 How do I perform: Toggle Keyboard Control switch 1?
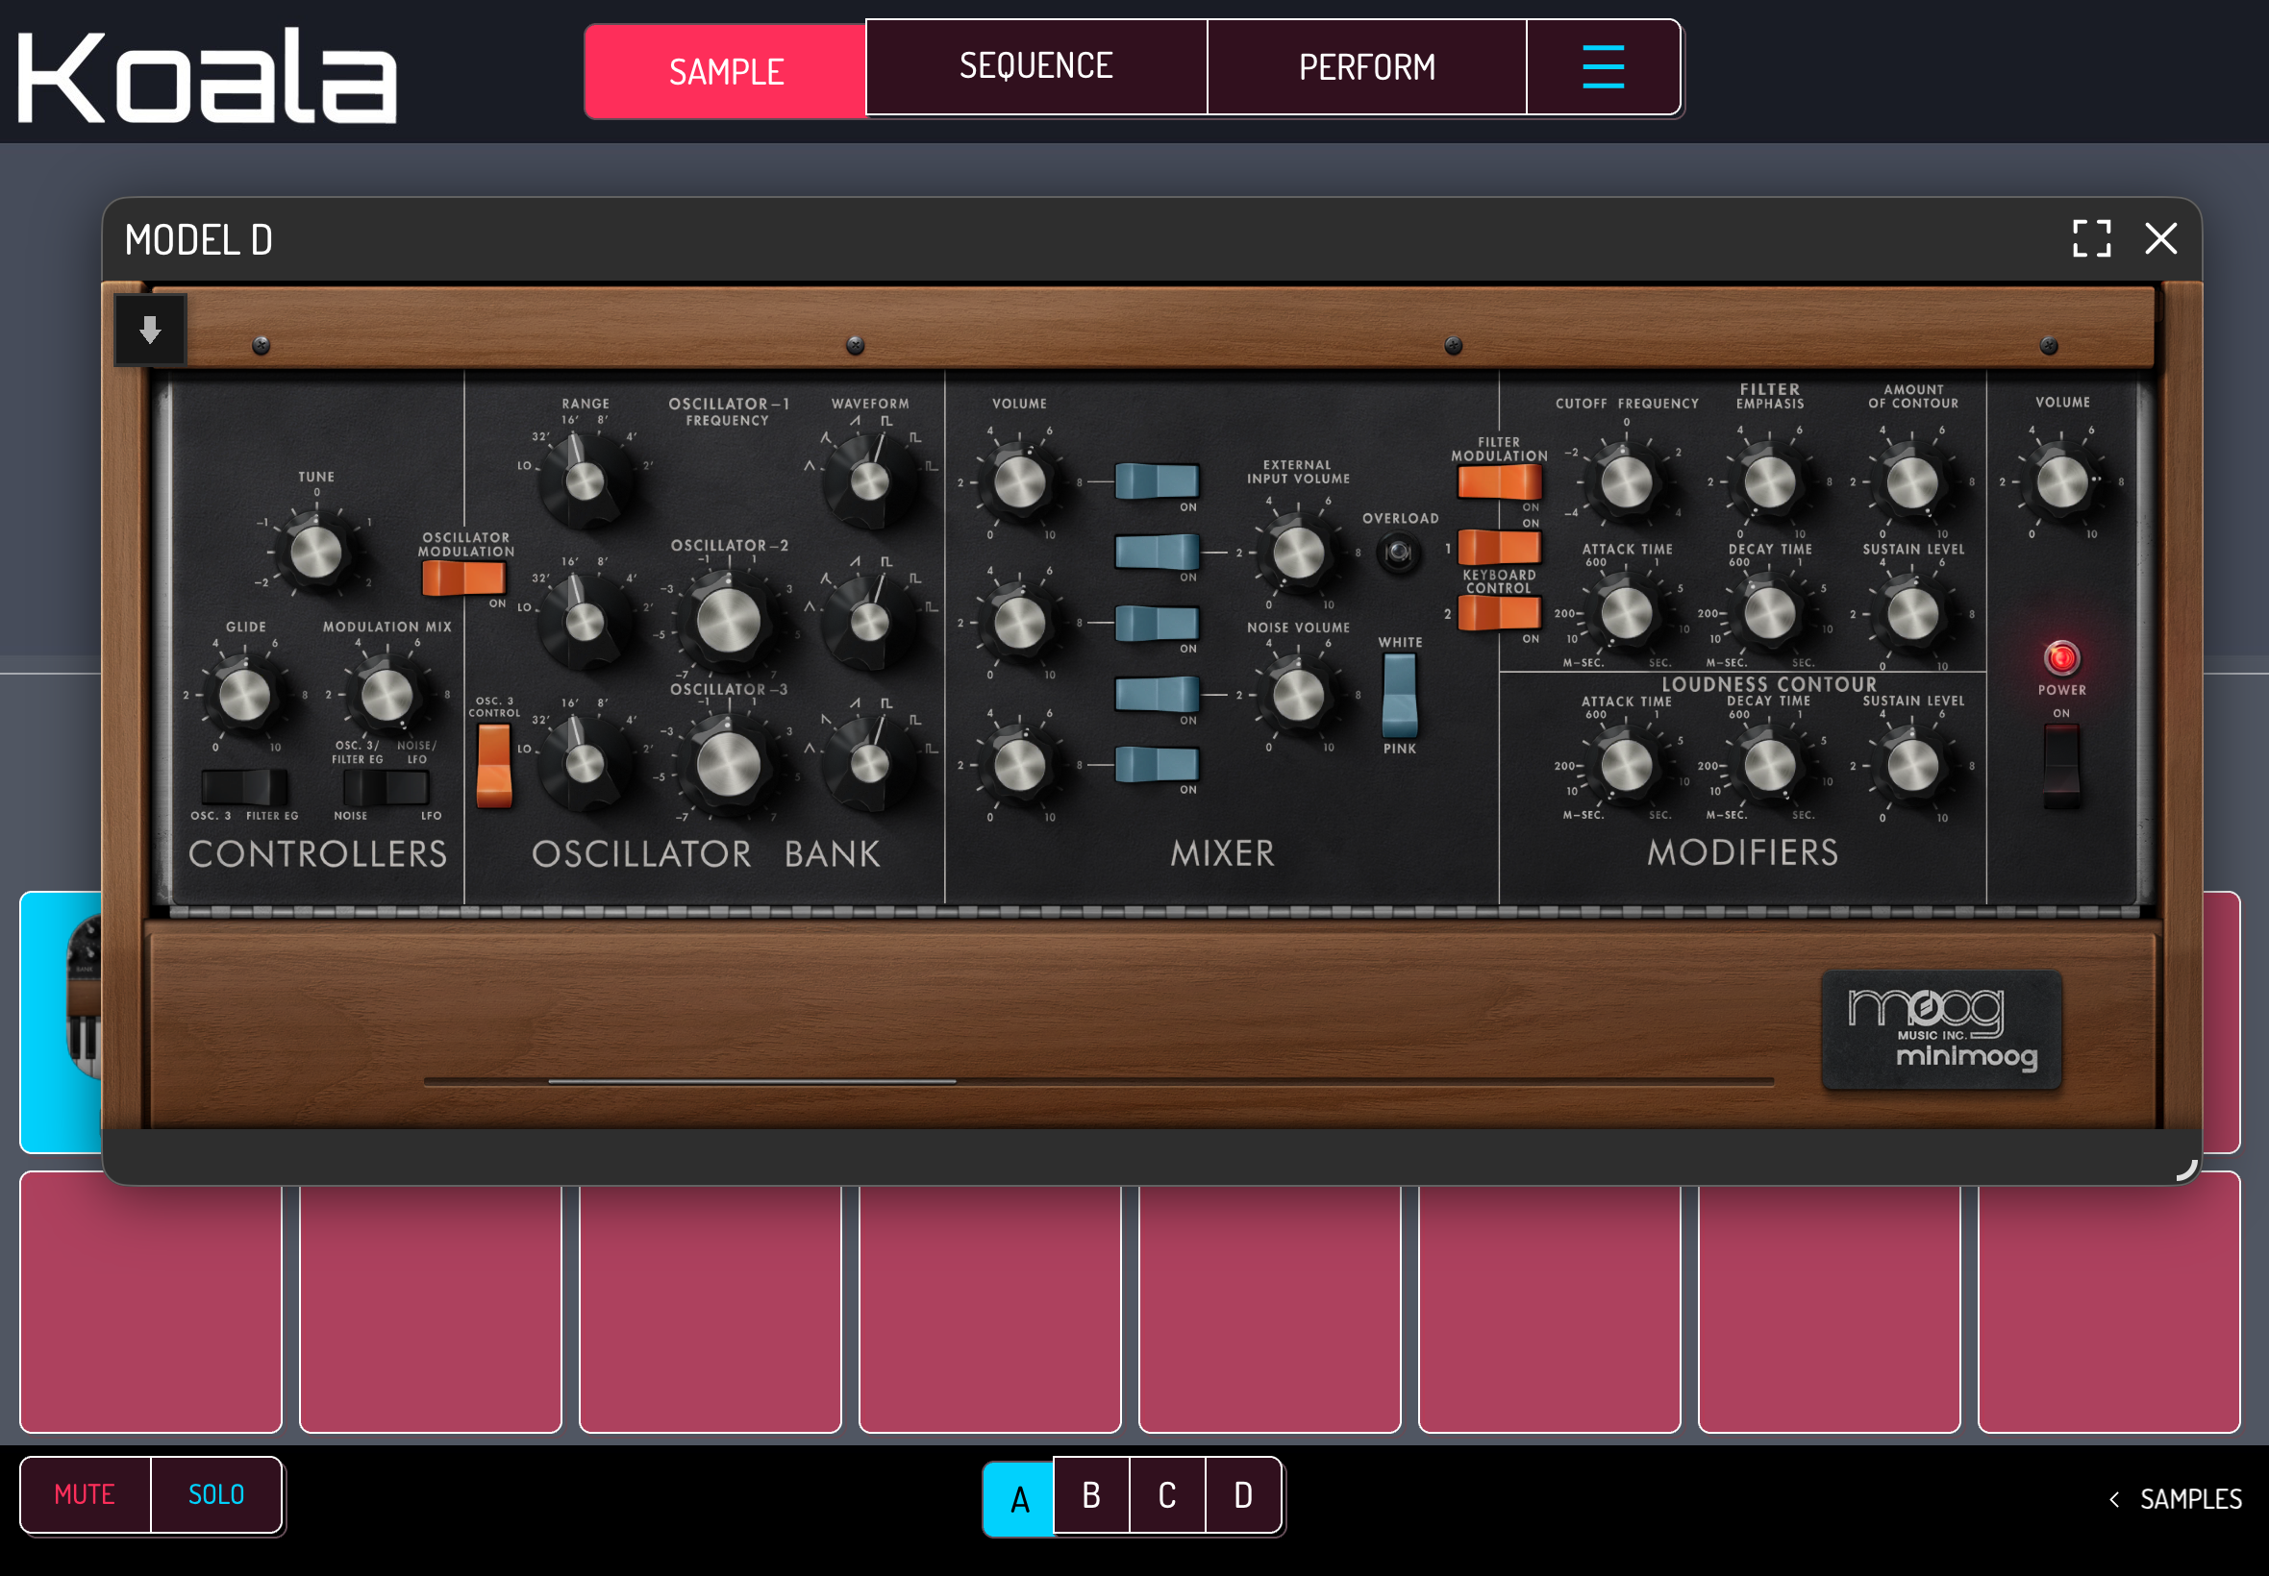pos(1499,546)
